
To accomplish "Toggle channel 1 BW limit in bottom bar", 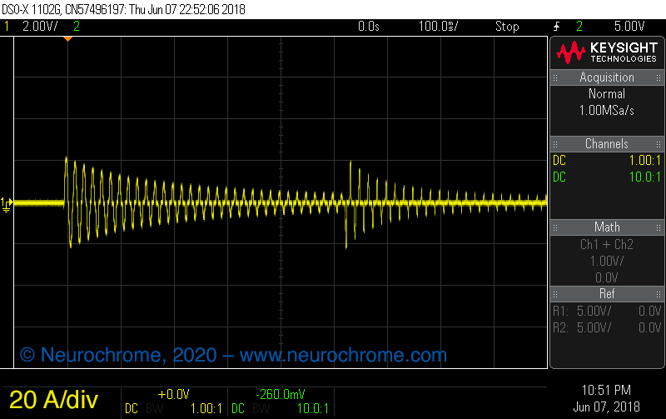I will (x=155, y=409).
